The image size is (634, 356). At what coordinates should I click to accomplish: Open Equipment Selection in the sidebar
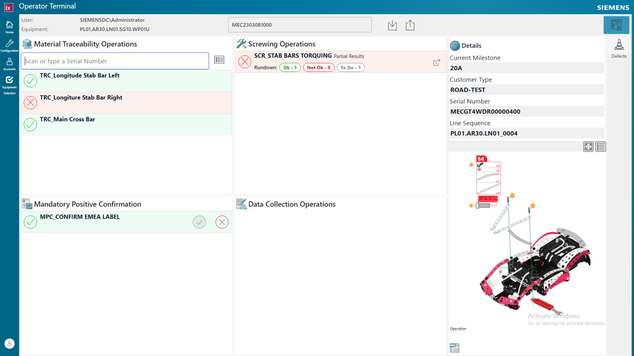[9, 85]
